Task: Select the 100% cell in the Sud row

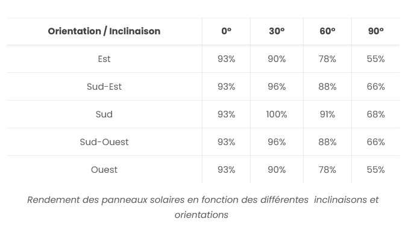Action: click(x=277, y=114)
